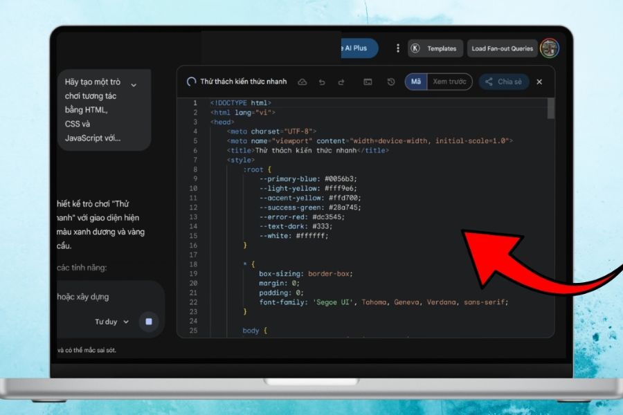This screenshot has width=623, height=415.
Task: Click the undo arrow icon
Action: click(322, 82)
